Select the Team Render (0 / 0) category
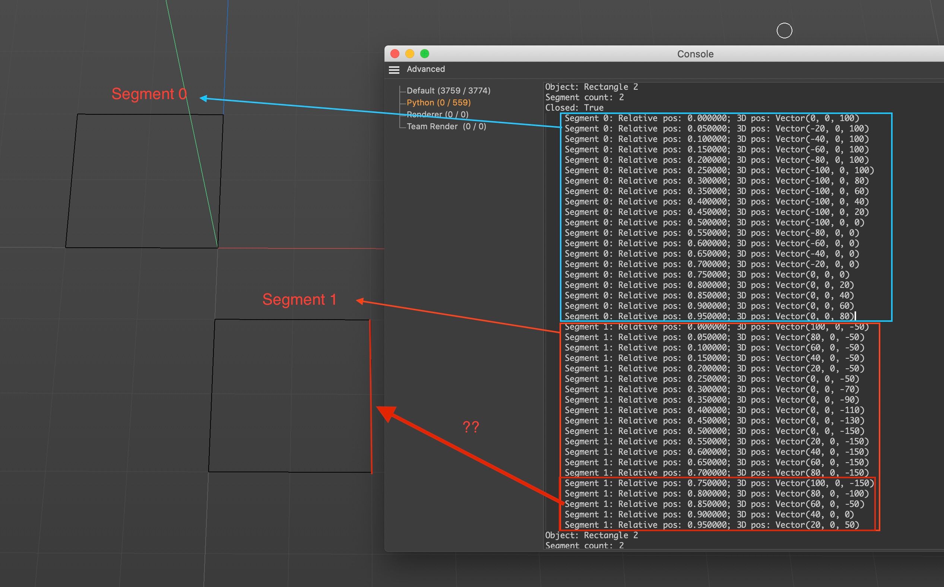The height and width of the screenshot is (587, 944). 446,127
